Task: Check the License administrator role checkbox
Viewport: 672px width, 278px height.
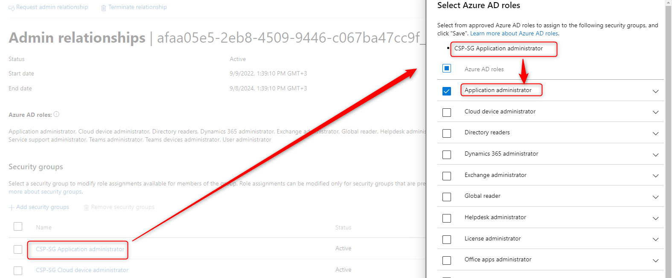Action: coord(447,240)
